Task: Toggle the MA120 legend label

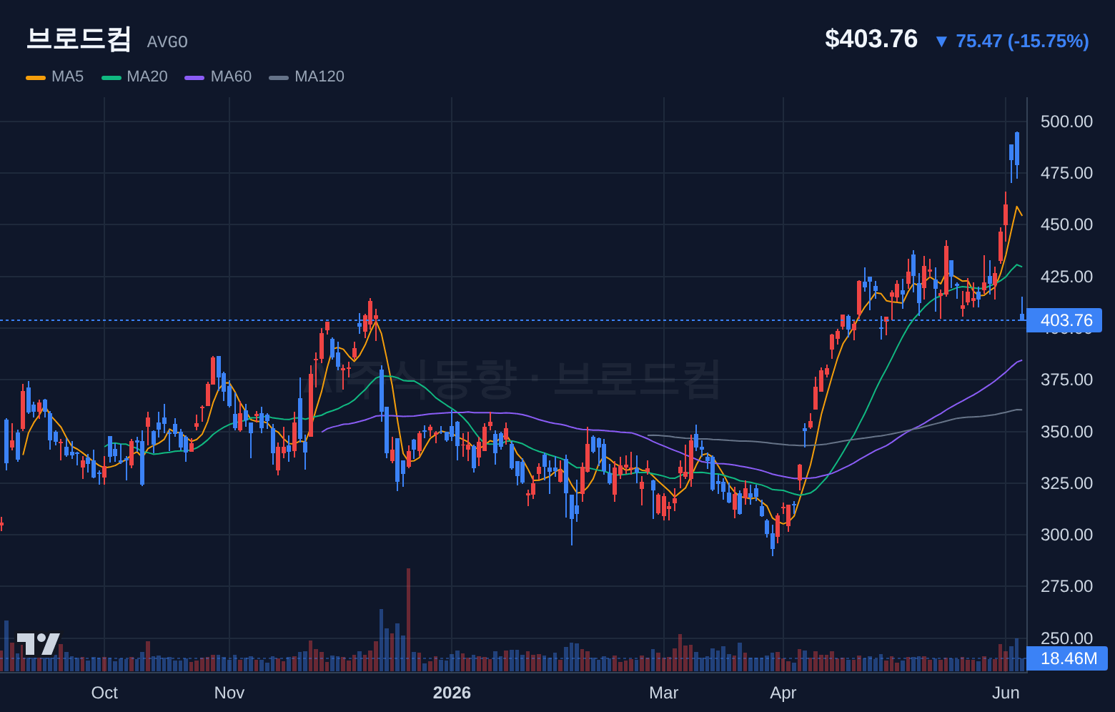Action: (x=319, y=76)
